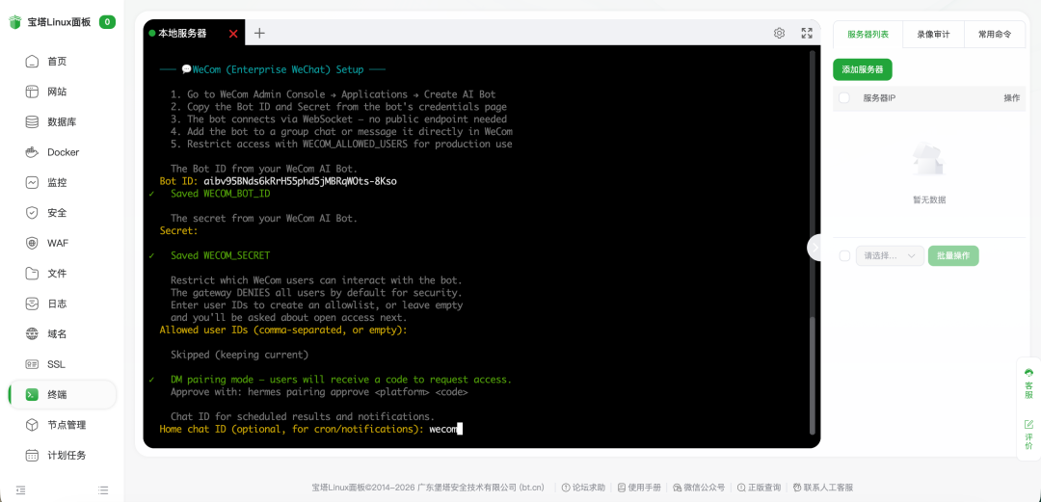Open the SSL certificate icon
Screen dimensions: 1041x502
(32, 364)
